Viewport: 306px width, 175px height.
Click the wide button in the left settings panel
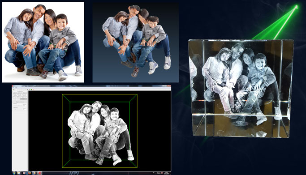click(x=20, y=102)
